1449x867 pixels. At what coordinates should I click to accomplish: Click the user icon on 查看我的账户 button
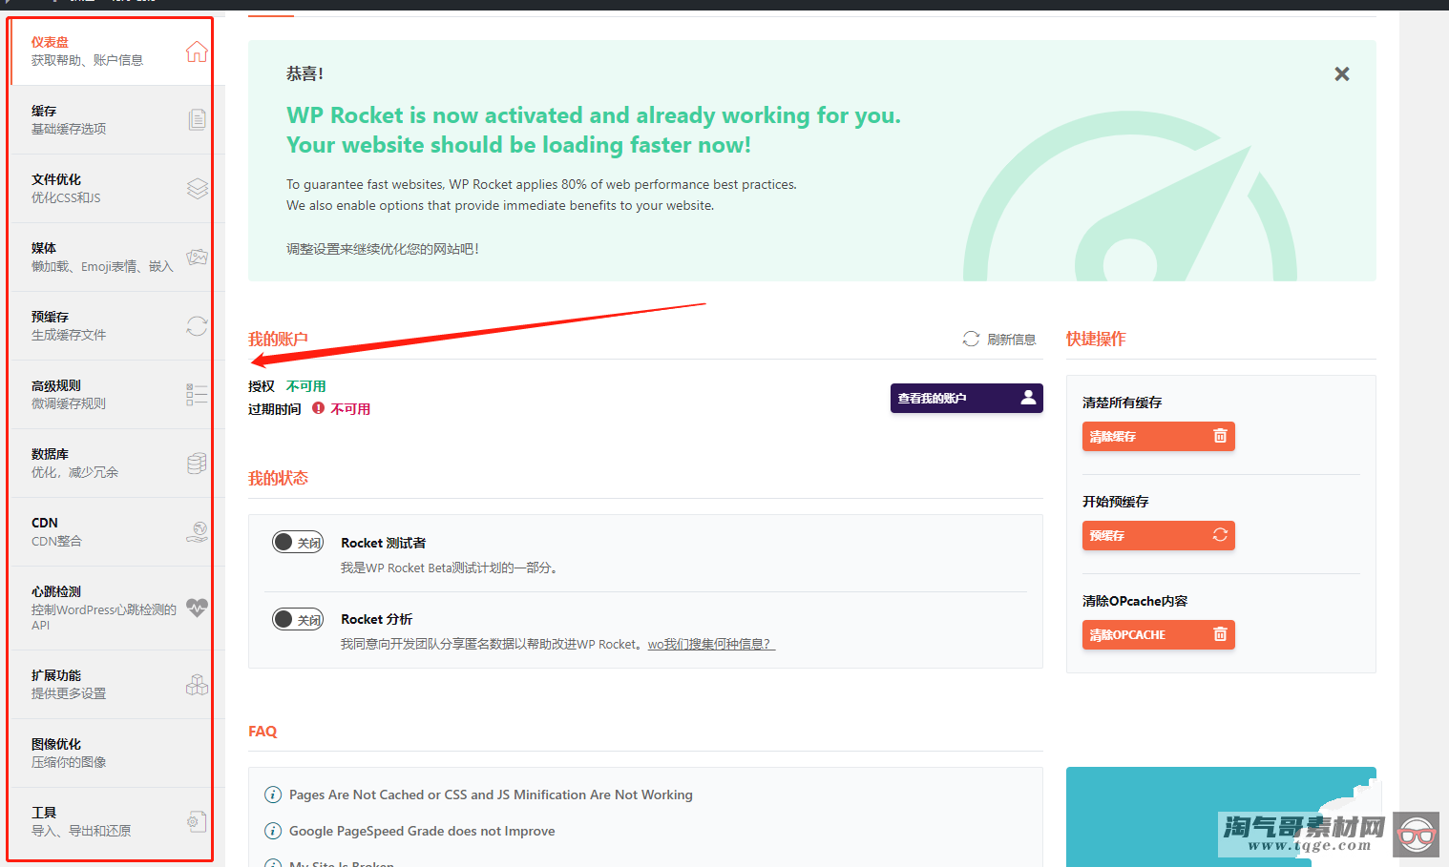click(1028, 398)
